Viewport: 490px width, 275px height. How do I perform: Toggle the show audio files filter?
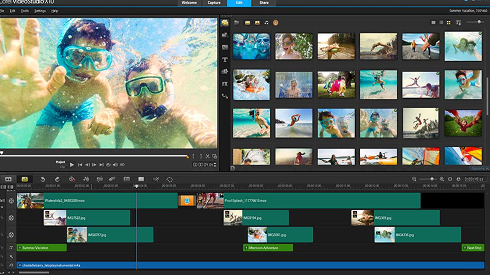(266, 23)
